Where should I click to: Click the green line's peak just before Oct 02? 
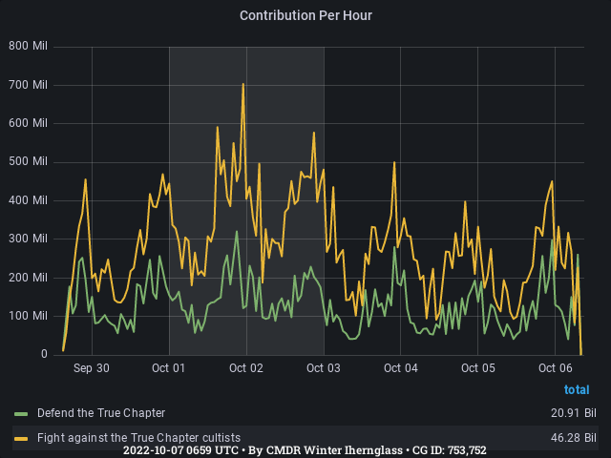pyautogui.click(x=237, y=232)
